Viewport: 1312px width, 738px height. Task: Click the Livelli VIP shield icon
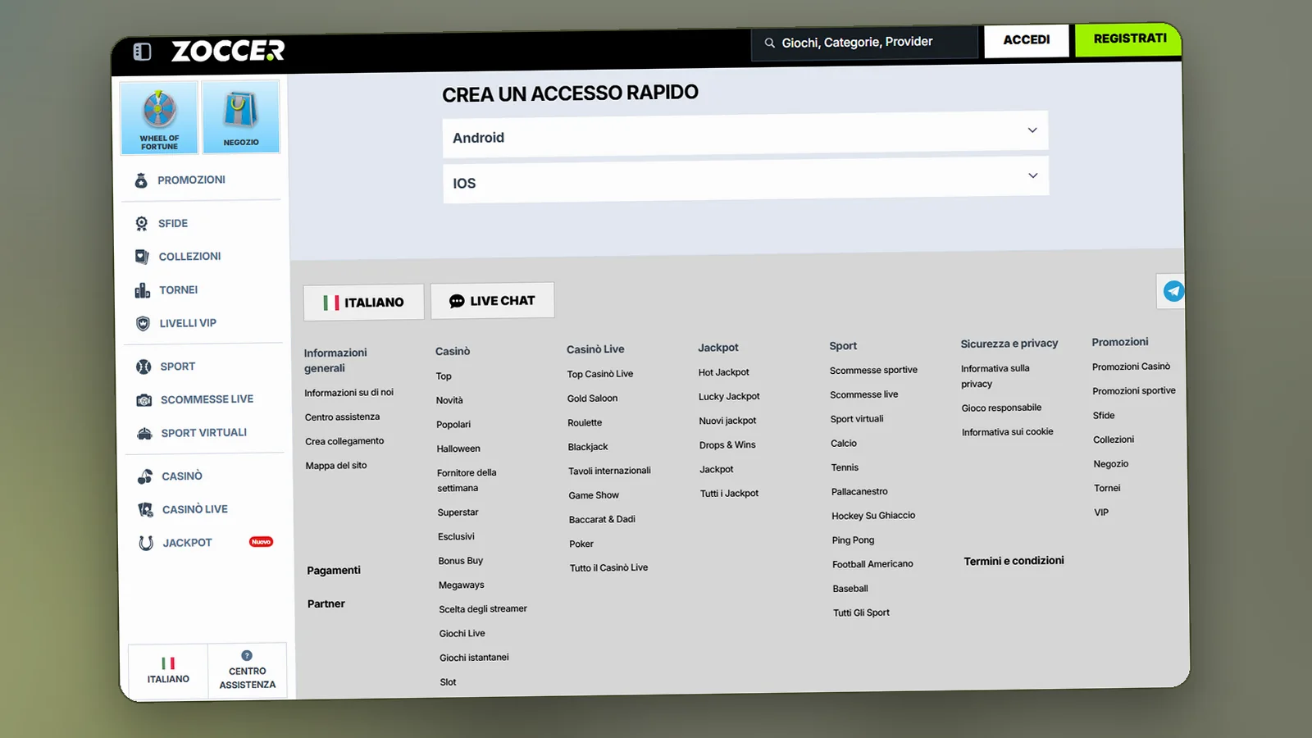pos(143,324)
